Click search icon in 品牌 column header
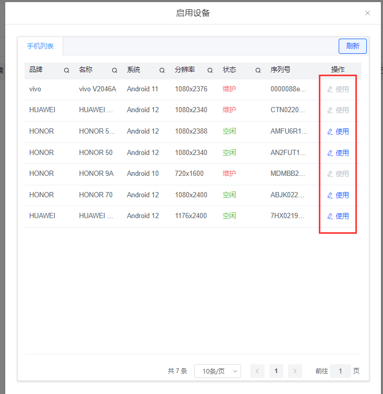 [66, 70]
